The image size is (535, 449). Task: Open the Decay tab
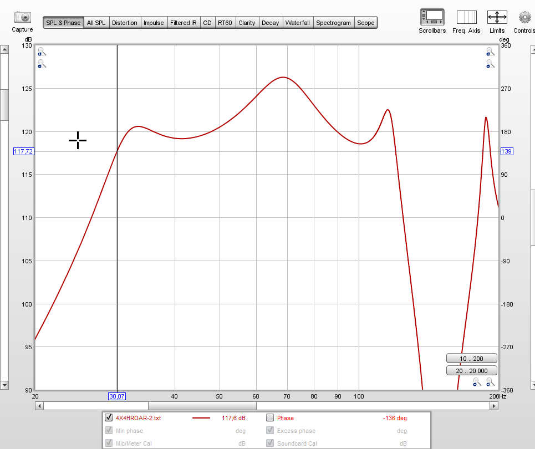pyautogui.click(x=271, y=23)
